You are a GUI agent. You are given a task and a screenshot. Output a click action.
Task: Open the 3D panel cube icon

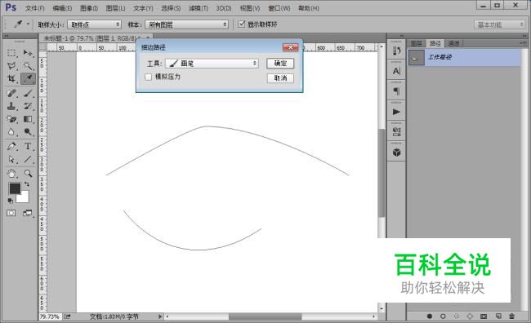pyautogui.click(x=396, y=153)
